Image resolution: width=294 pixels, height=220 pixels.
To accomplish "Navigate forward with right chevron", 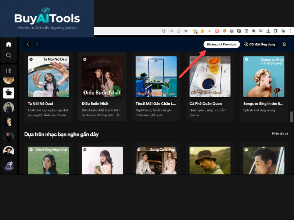I will tap(37, 44).
